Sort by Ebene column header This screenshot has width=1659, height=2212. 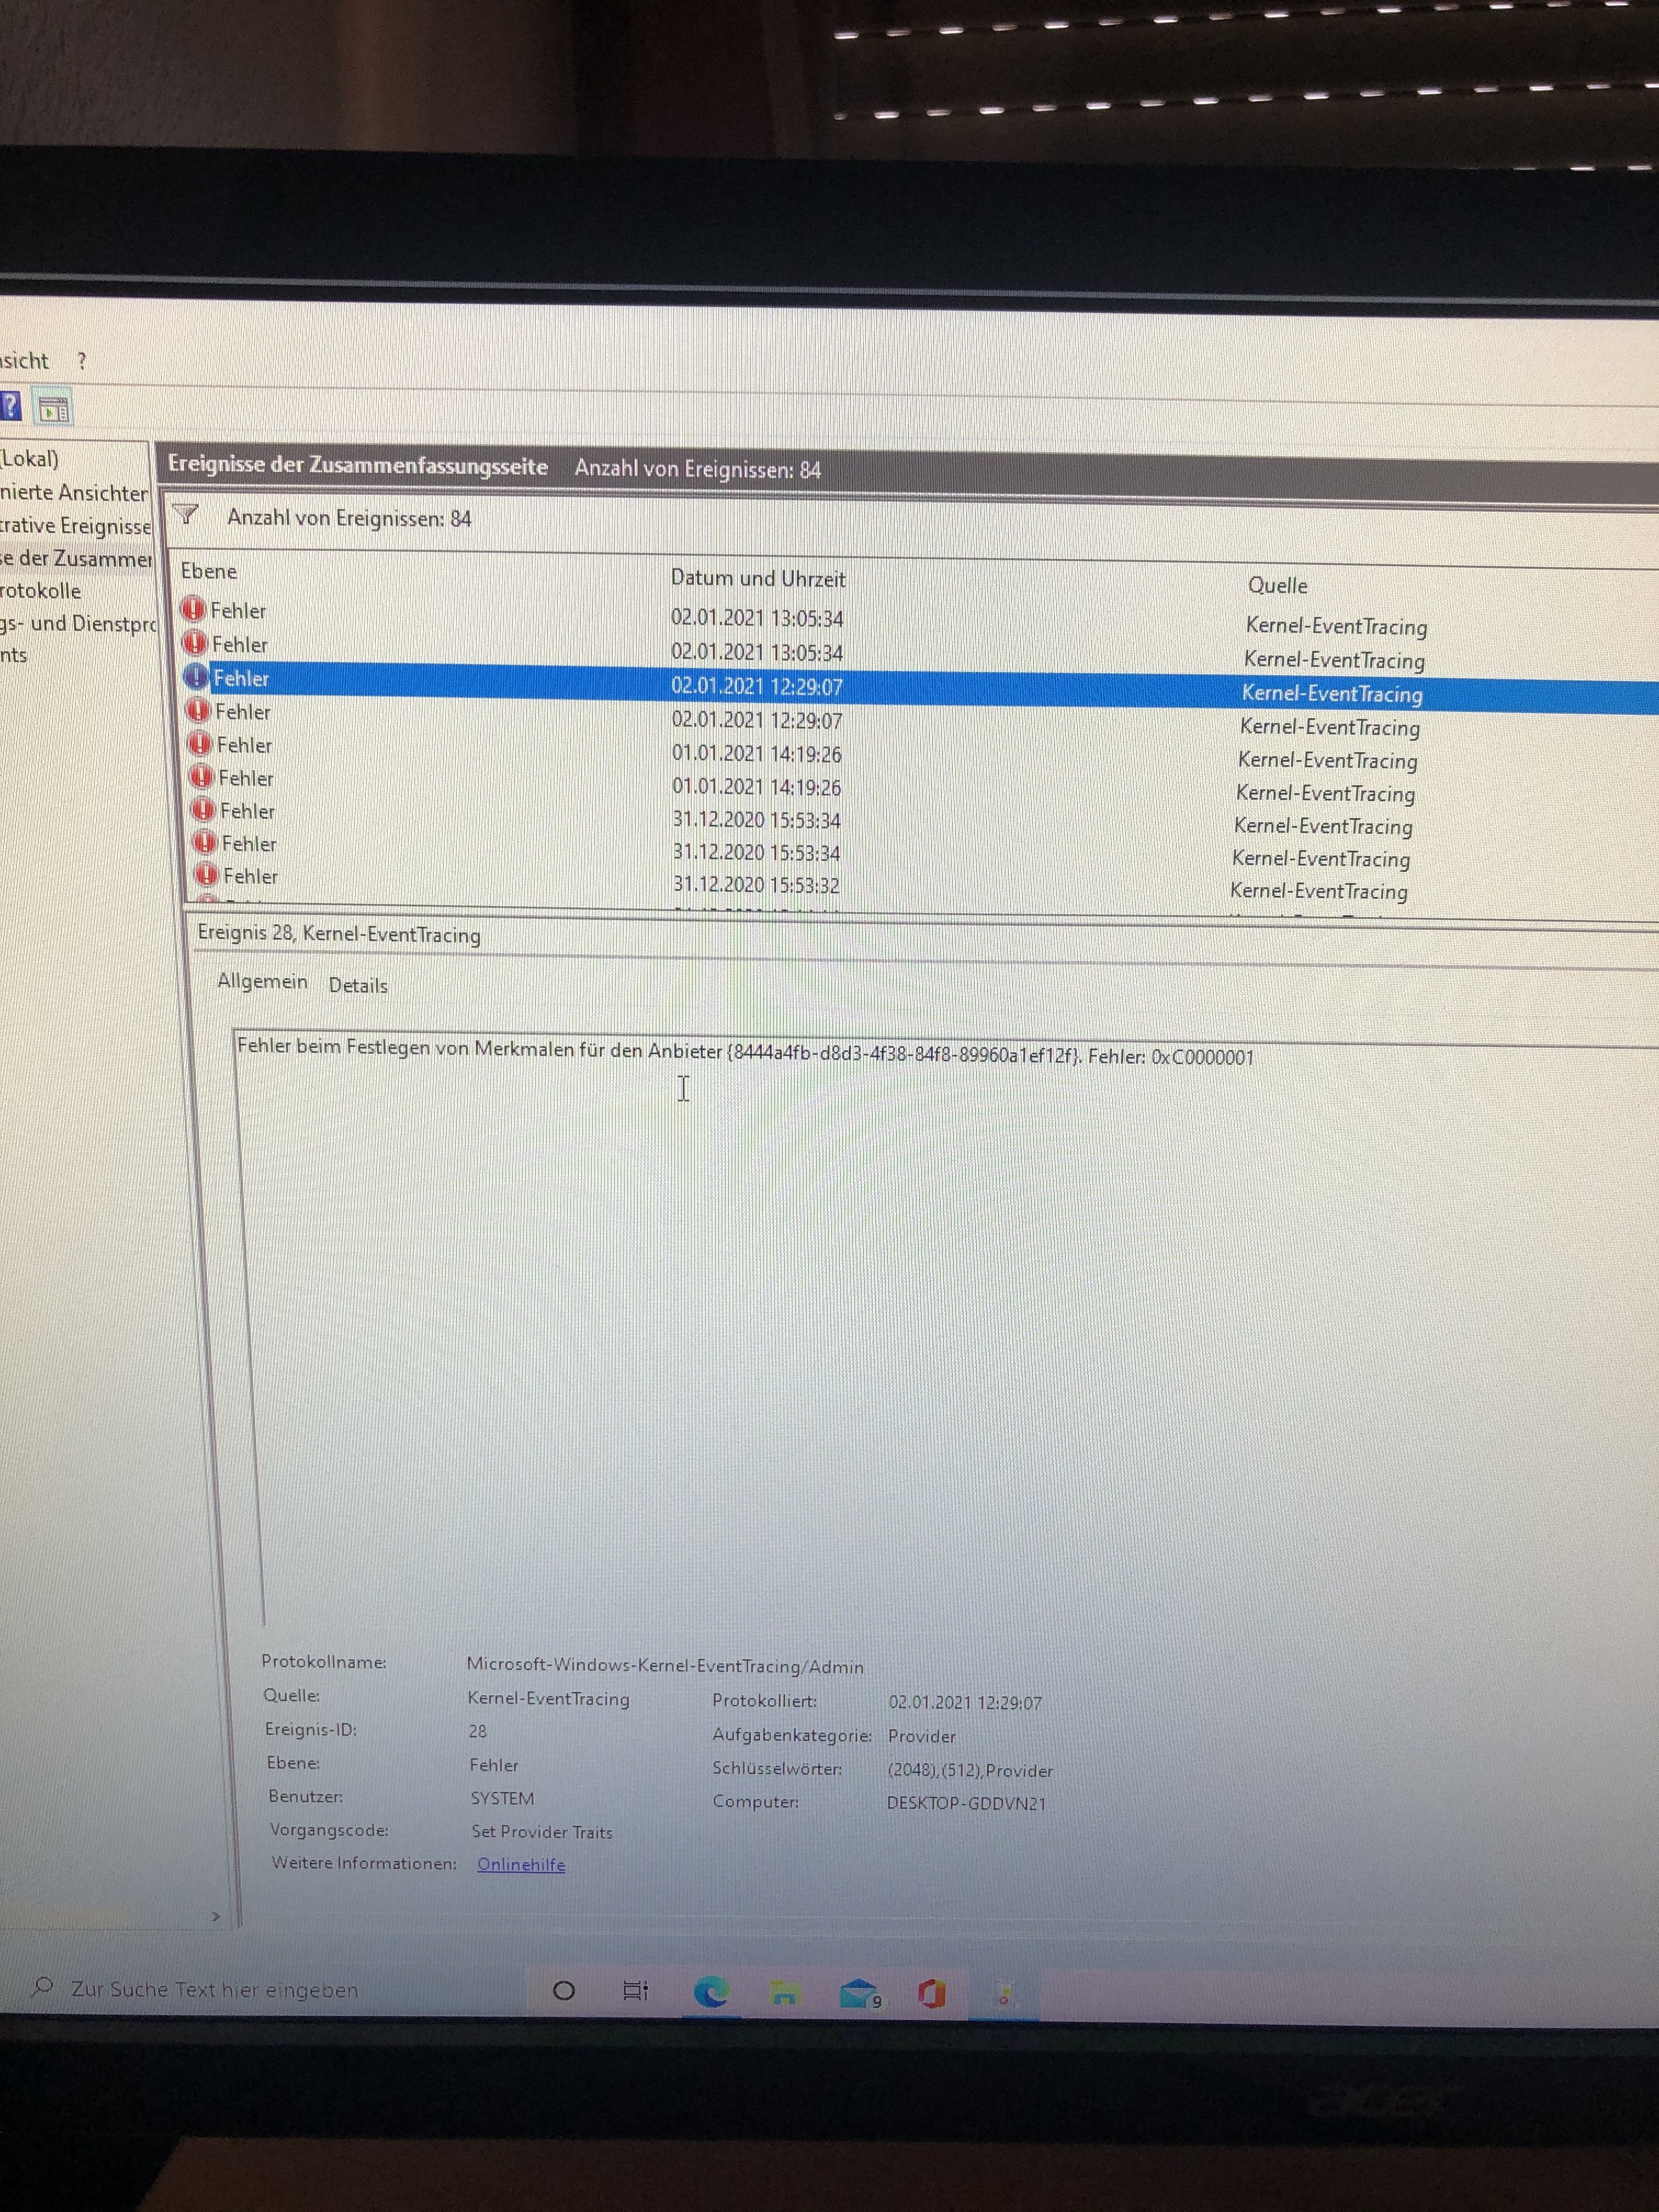(209, 571)
